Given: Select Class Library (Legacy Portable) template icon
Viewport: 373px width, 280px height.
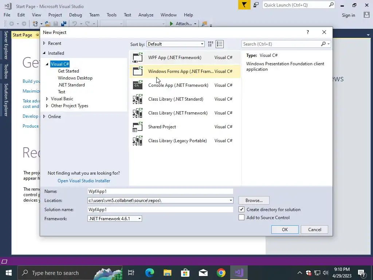Looking at the screenshot, I should coord(138,140).
